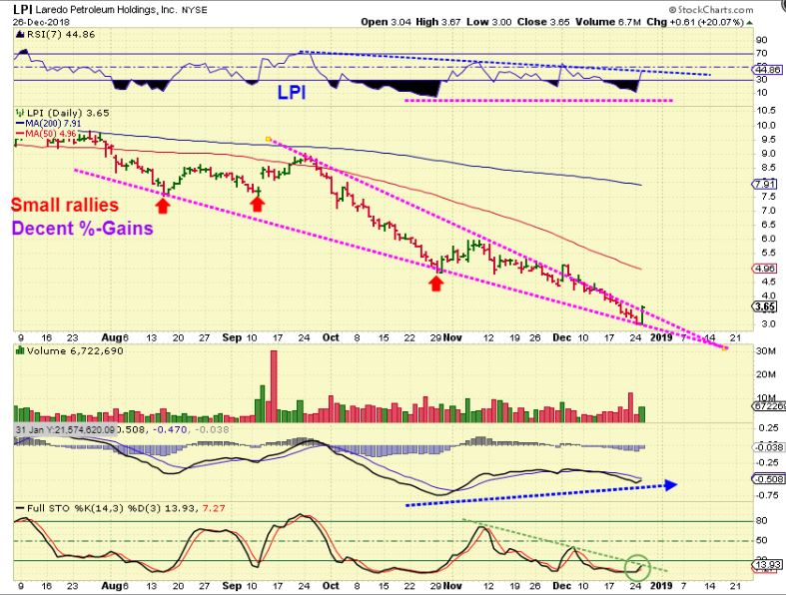This screenshot has width=786, height=595.
Task: Click the -0.038 MACD histogram value tag
Action: click(768, 447)
